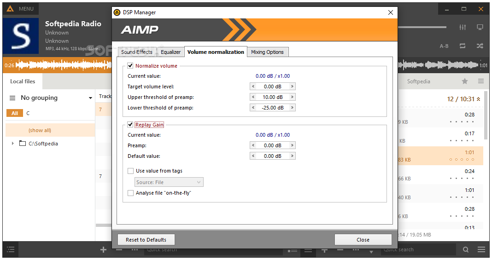Collapse the group chevron beside 12 / 10:31
The height and width of the screenshot is (260, 492).
[x=479, y=99]
